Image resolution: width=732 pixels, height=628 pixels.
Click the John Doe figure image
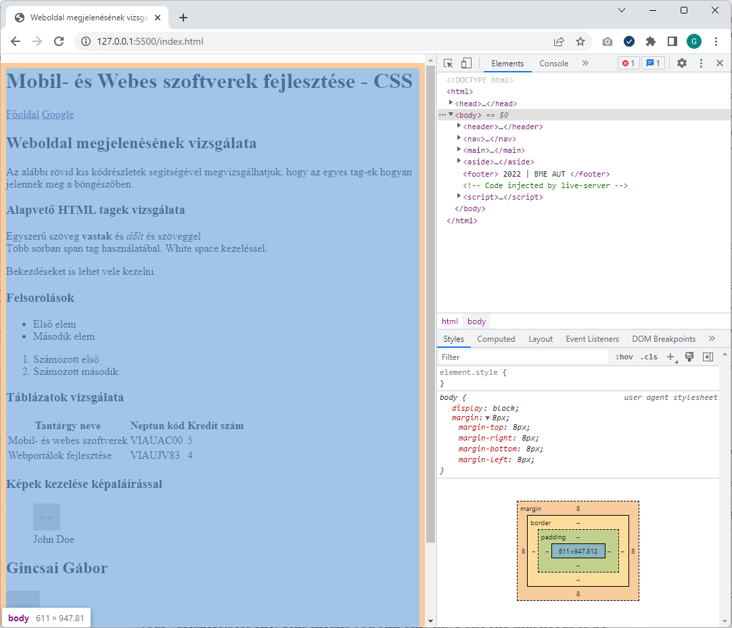click(47, 517)
